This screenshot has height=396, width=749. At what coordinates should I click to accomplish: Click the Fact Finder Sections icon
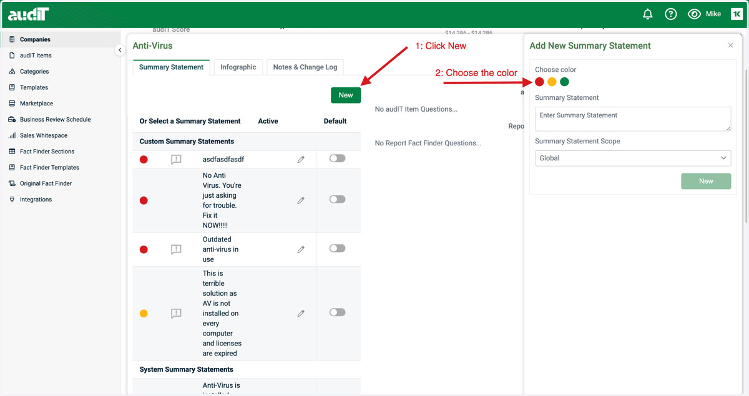[12, 152]
